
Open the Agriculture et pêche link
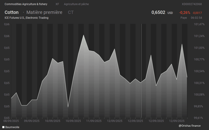(x=76, y=4)
